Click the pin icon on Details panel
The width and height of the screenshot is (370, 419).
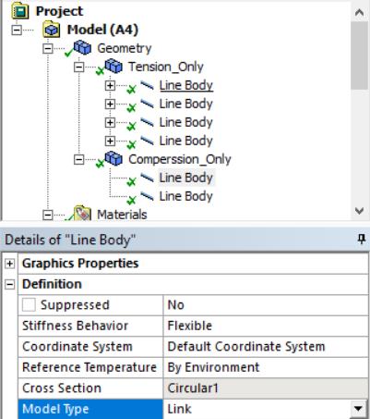(361, 239)
